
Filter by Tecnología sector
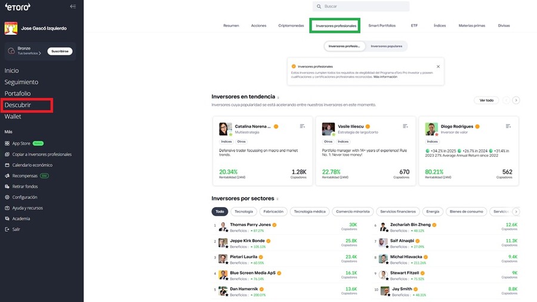[244, 212]
